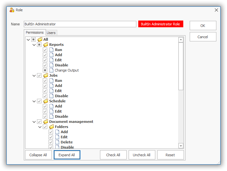The image size is (227, 171).
Task: Click the Reports folder icon
Action: 46,45
